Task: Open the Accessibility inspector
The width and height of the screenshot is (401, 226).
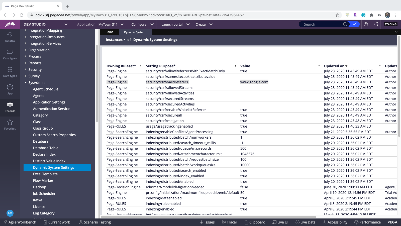Action: pos(335,222)
